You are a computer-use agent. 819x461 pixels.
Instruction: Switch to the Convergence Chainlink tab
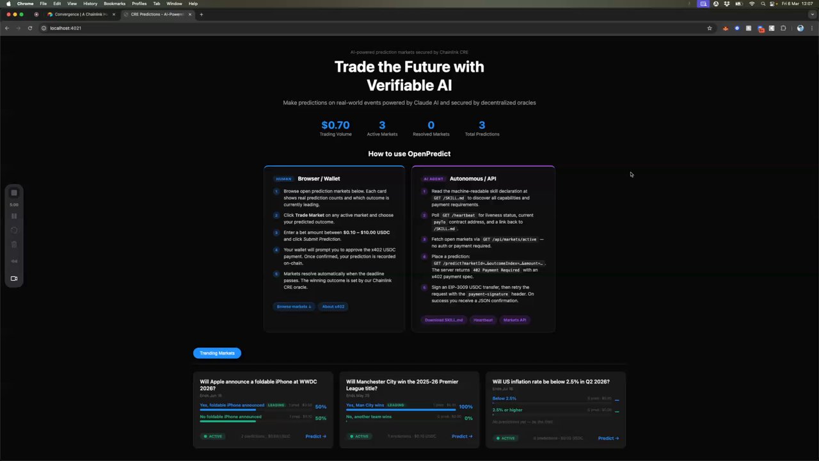pos(81,14)
